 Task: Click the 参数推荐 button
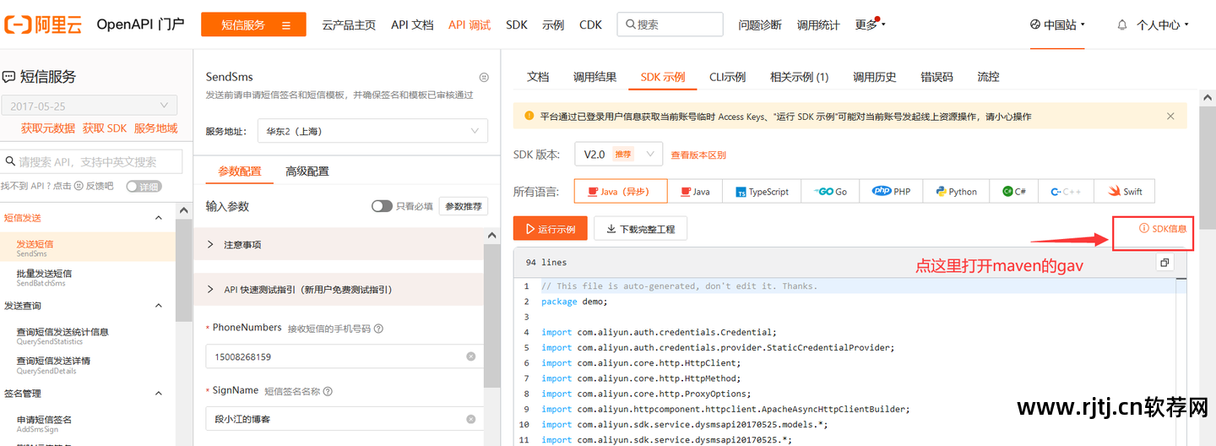tap(464, 206)
